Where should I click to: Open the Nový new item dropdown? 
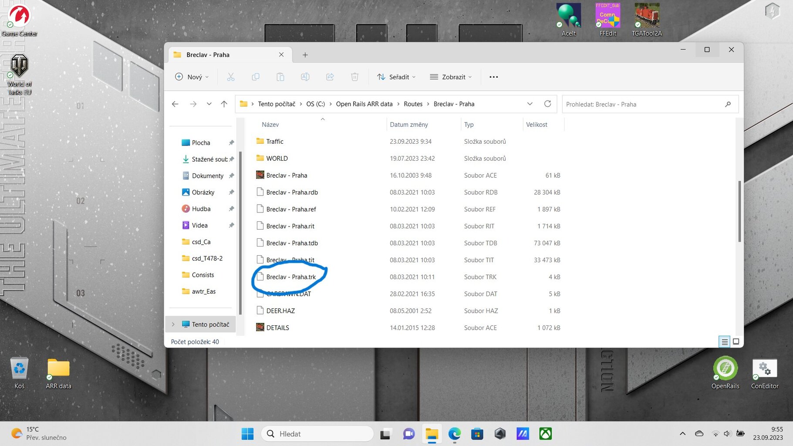tap(192, 77)
